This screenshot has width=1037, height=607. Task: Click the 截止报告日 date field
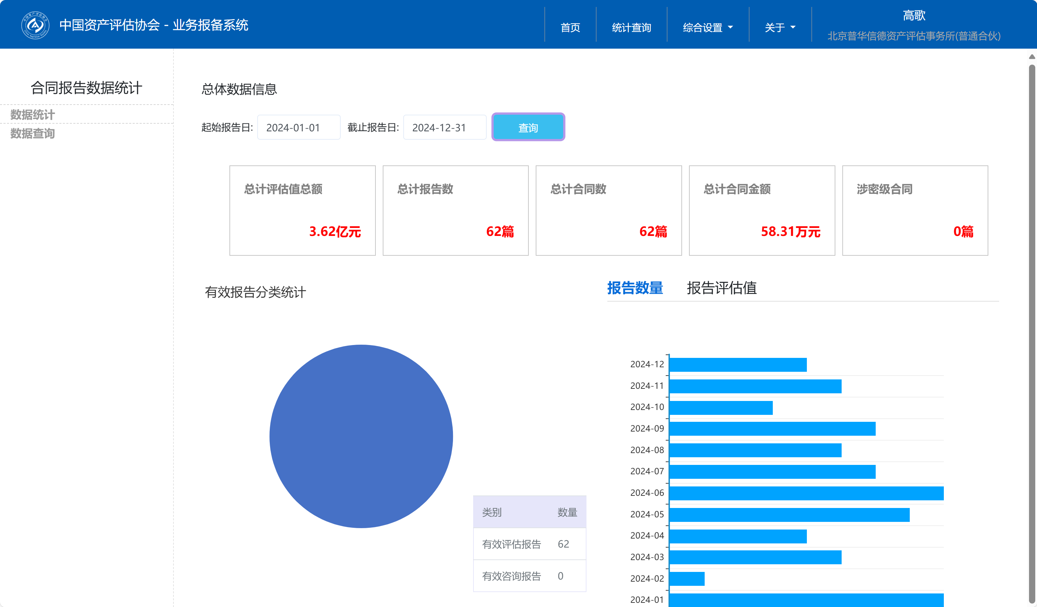click(444, 128)
